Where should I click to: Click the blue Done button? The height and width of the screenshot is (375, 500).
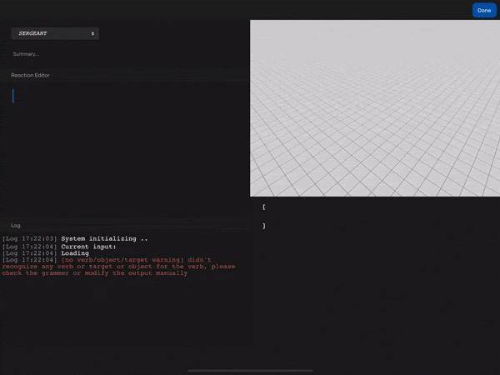tap(484, 10)
